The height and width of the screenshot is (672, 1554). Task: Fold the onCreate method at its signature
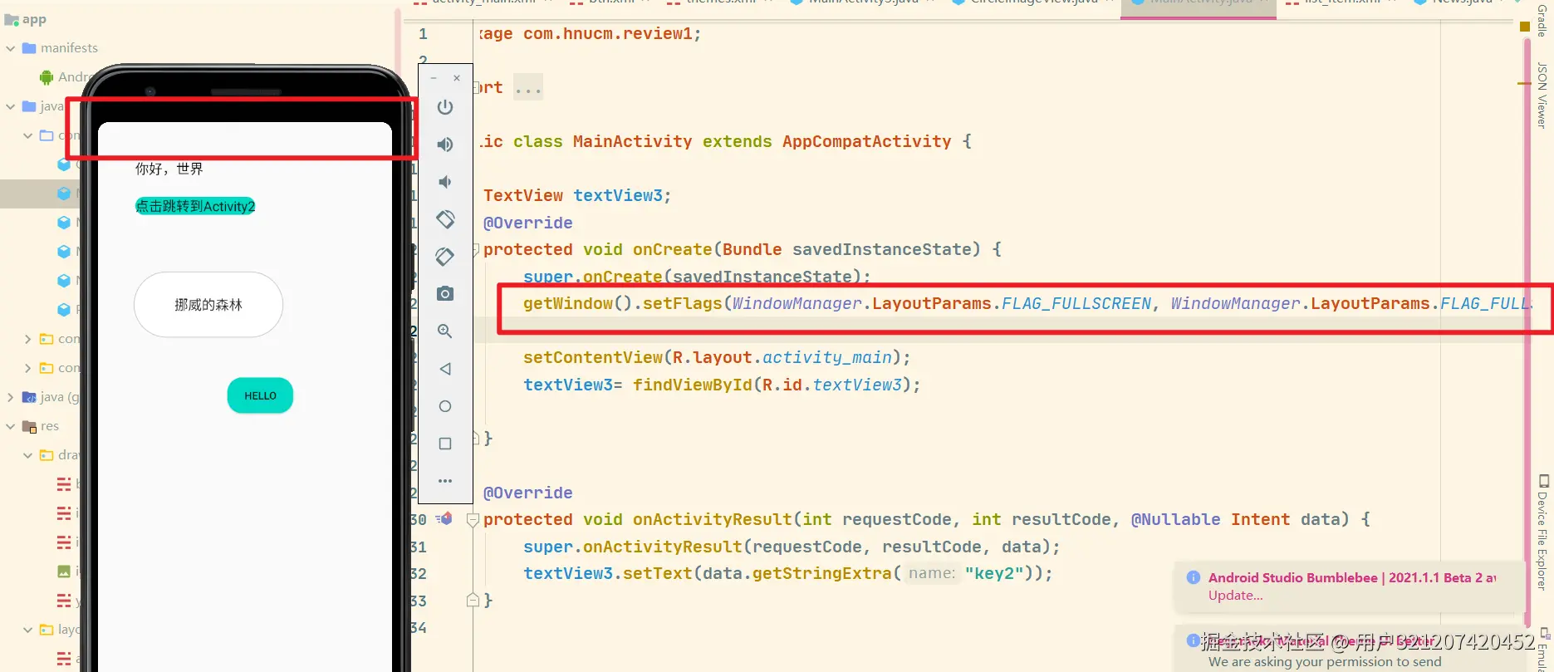476,249
